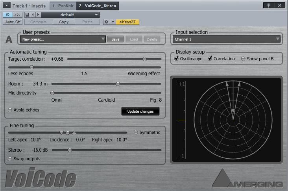Click the Update changes button
Viewport: 288px width, 191px height.
(140, 111)
